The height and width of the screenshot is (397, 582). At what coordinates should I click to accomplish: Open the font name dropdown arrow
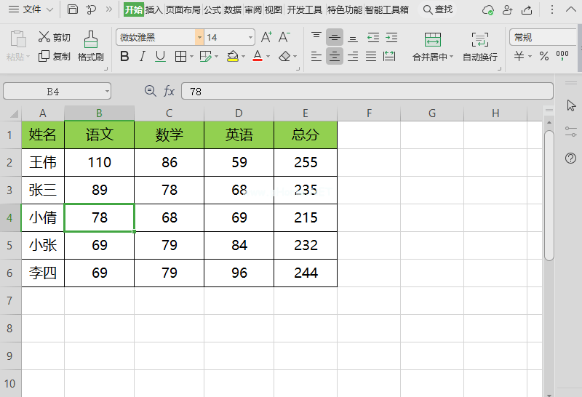[199, 37]
